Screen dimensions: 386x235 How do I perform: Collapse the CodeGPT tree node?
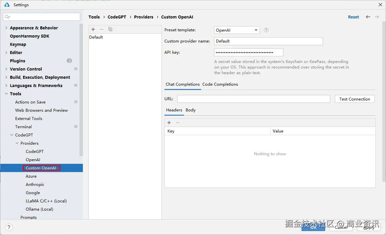12,135
